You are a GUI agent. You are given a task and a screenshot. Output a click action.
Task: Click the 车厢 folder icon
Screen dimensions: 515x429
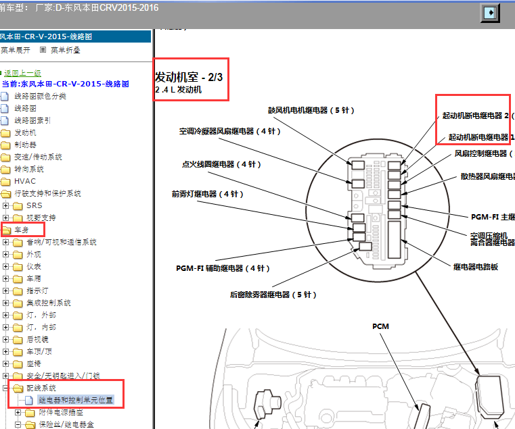coord(18,279)
